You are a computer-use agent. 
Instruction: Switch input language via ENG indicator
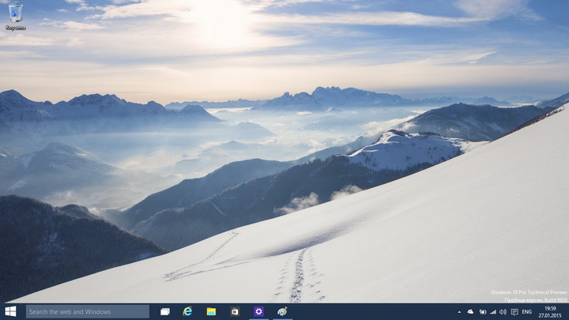[527, 312]
